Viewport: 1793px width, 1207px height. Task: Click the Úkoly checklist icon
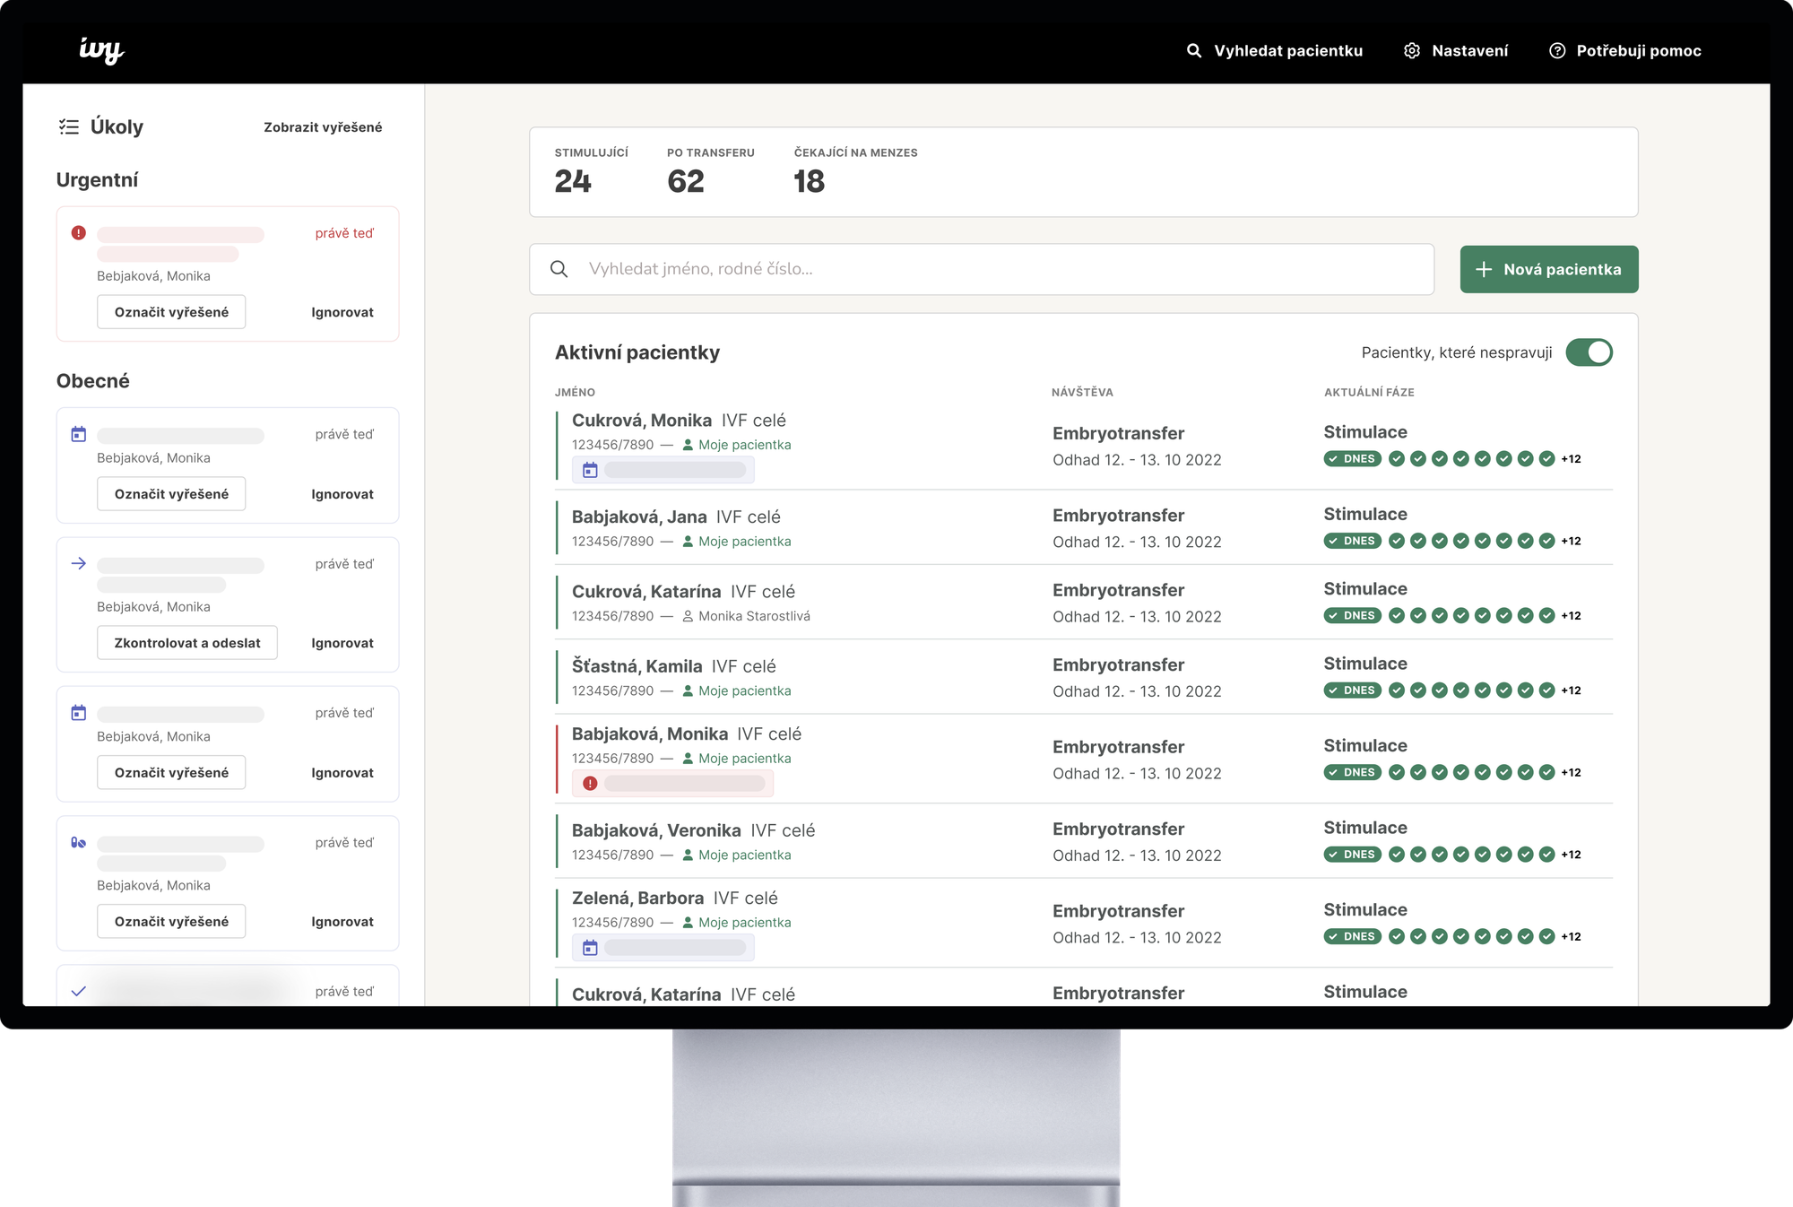69,126
